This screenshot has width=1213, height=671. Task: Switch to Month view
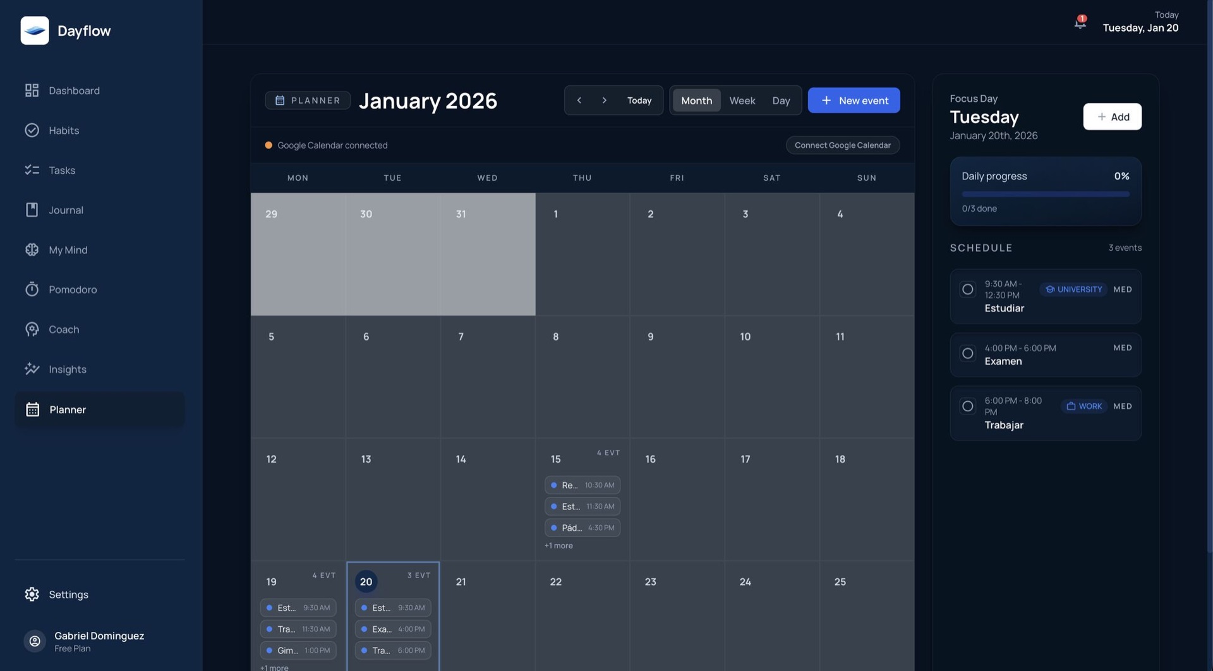pyautogui.click(x=696, y=100)
